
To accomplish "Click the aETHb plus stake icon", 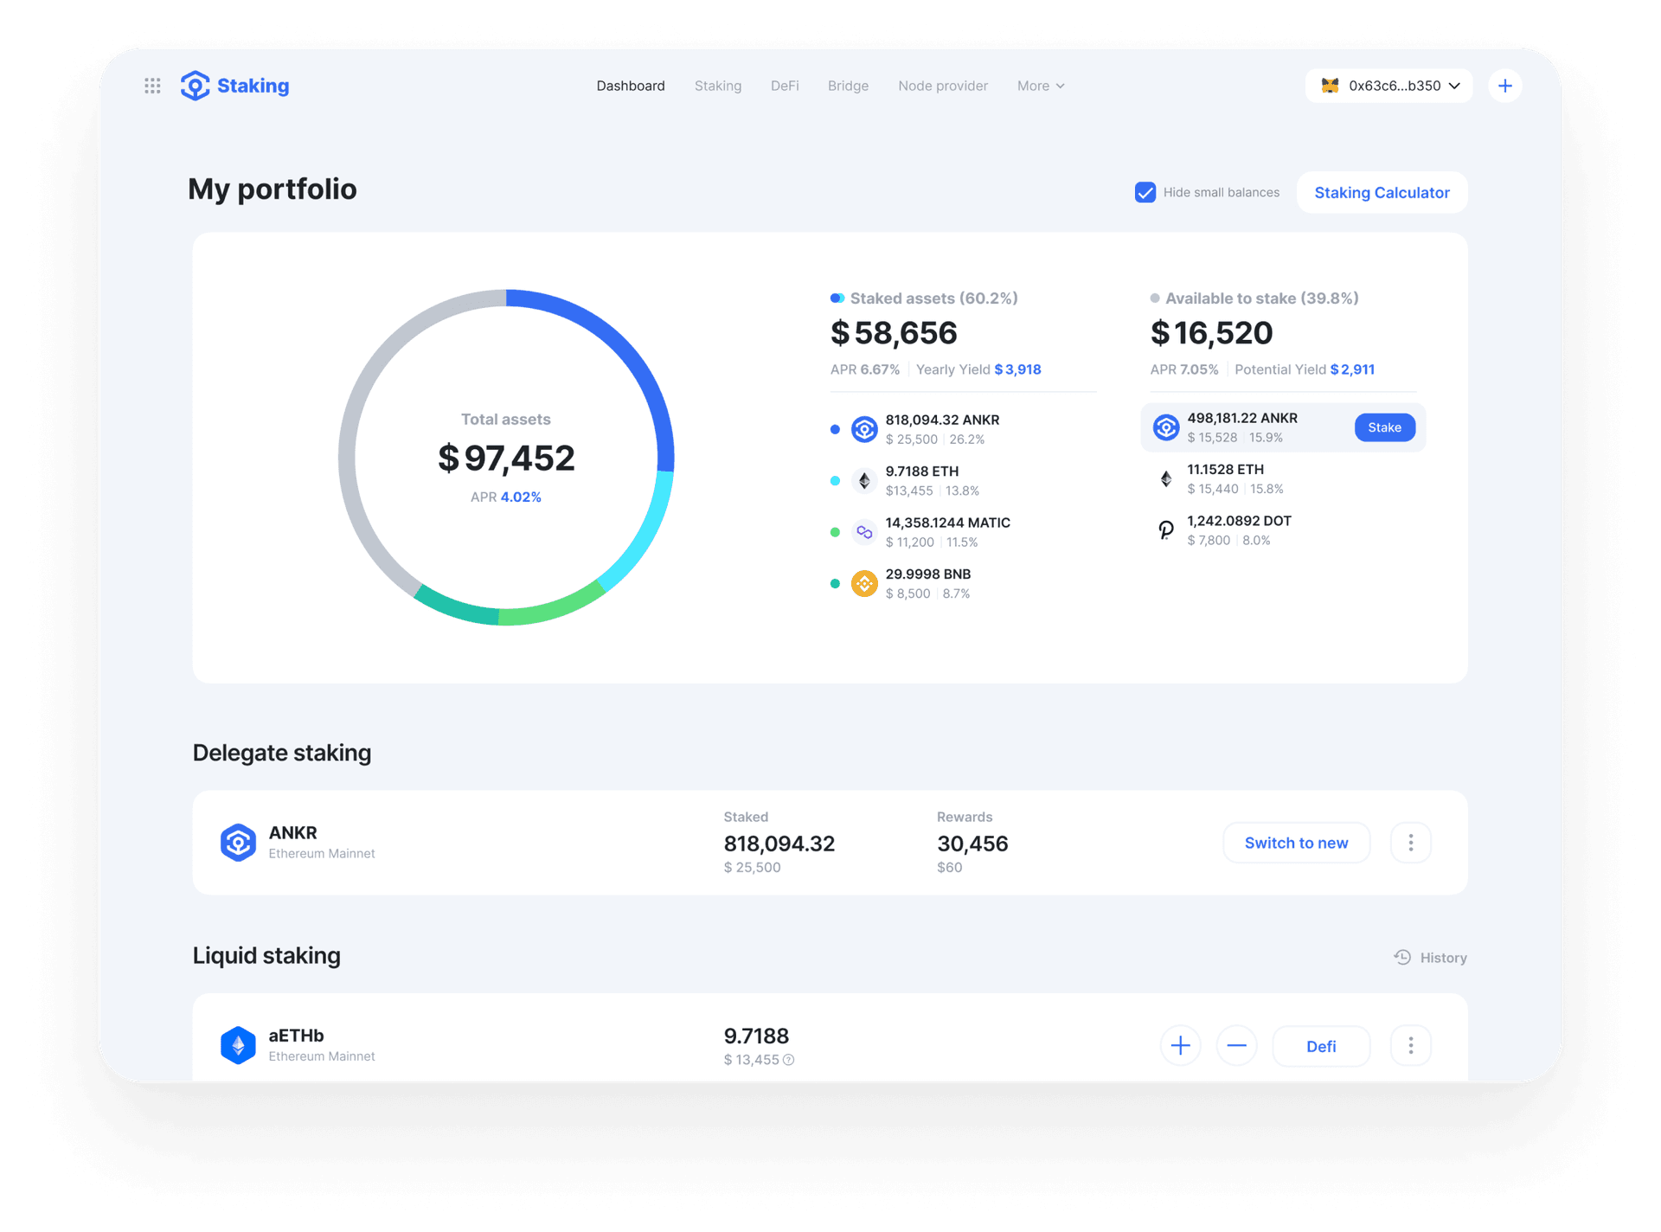I will tap(1180, 1046).
